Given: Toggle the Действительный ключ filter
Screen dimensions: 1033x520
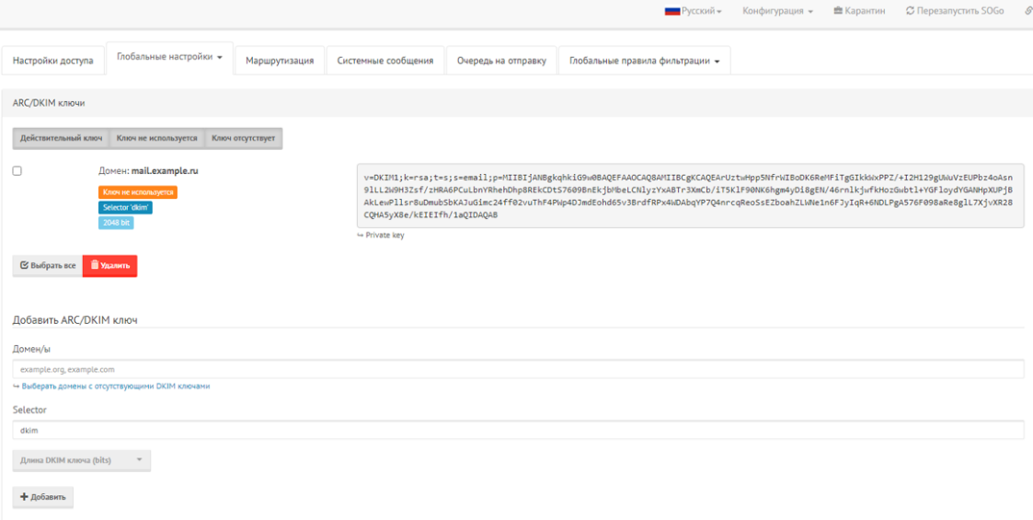Looking at the screenshot, I should click(x=62, y=139).
